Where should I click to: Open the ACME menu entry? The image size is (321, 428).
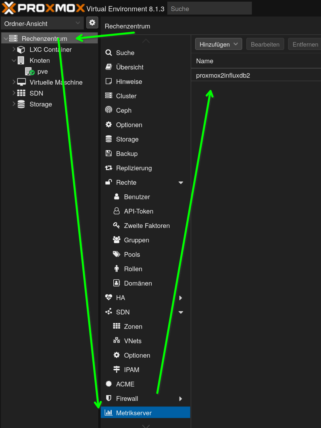point(145,384)
